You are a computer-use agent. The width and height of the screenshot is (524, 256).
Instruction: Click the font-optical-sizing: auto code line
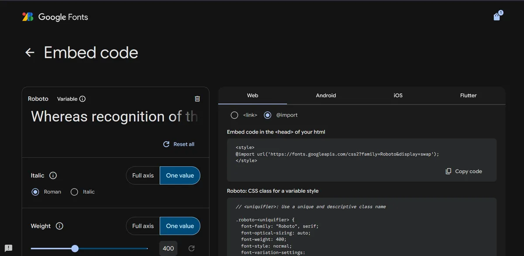[x=276, y=233]
